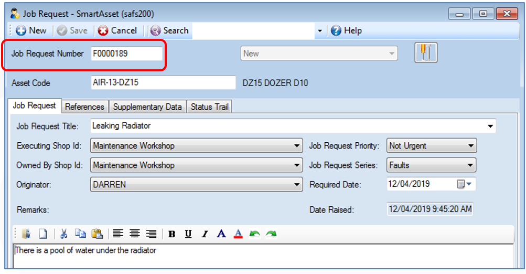Pick font color with red-underlined A

(x=238, y=234)
